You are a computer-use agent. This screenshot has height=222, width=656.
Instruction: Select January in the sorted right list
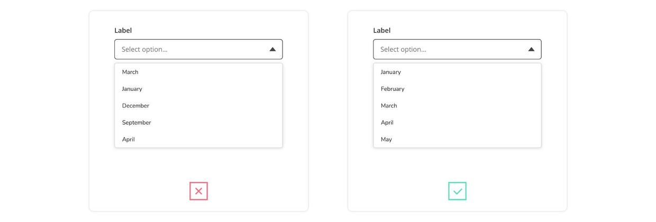point(391,72)
